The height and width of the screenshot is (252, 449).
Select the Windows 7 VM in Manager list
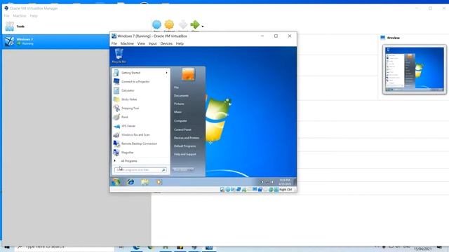click(x=56, y=41)
